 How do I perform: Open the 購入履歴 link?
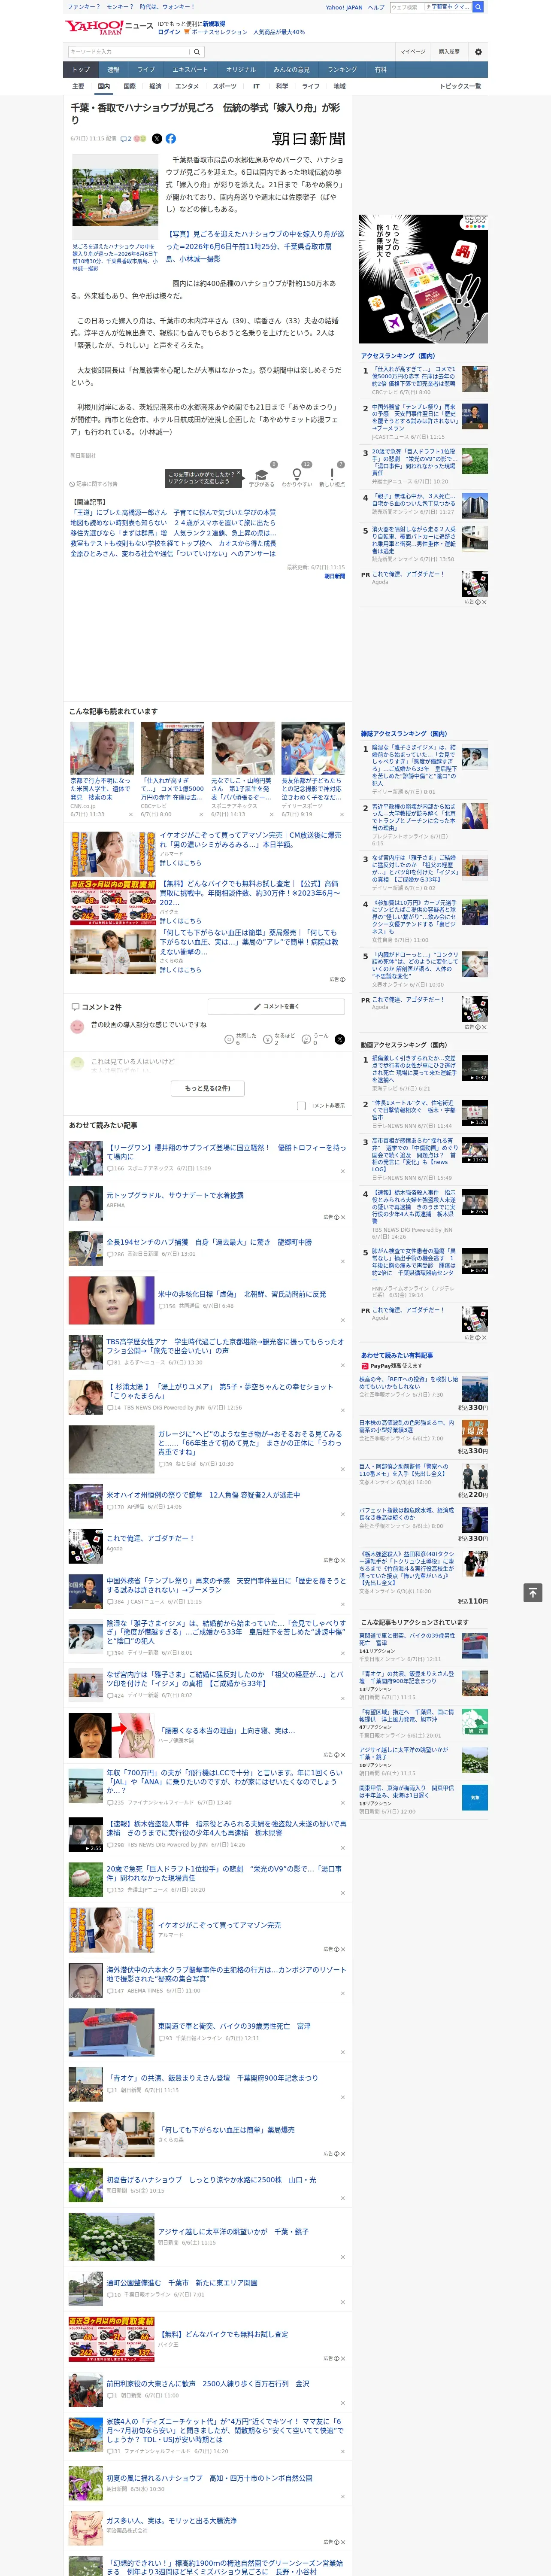449,52
